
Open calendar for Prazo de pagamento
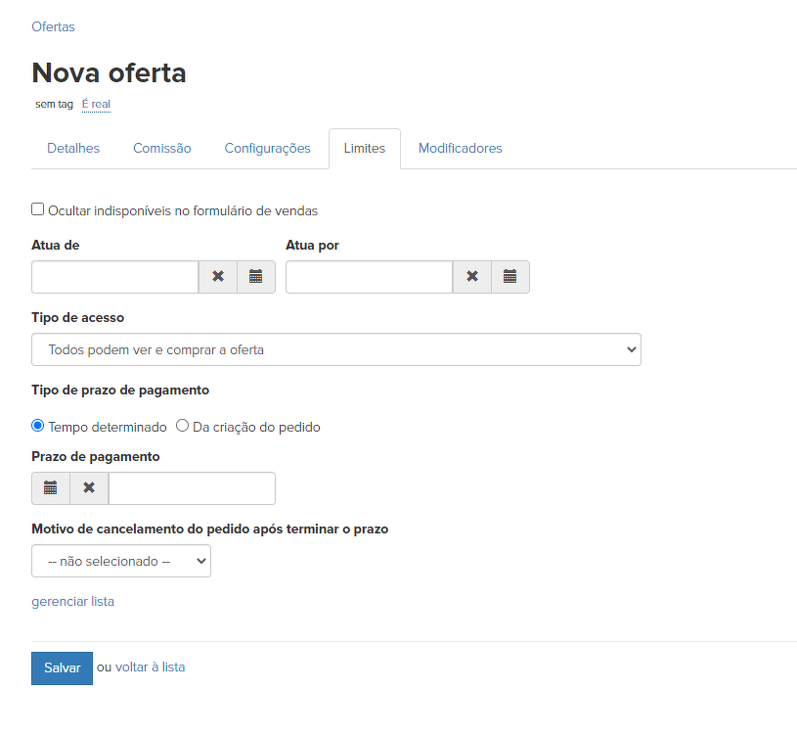51,488
